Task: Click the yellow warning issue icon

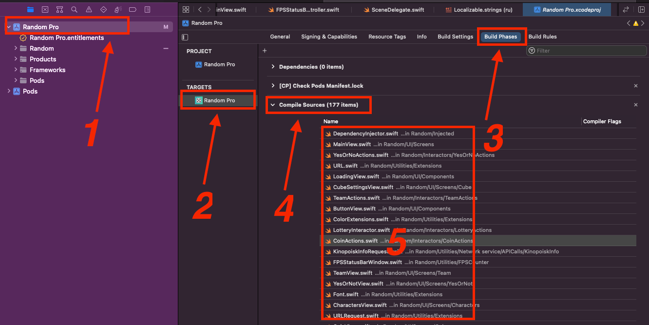Action: [636, 23]
